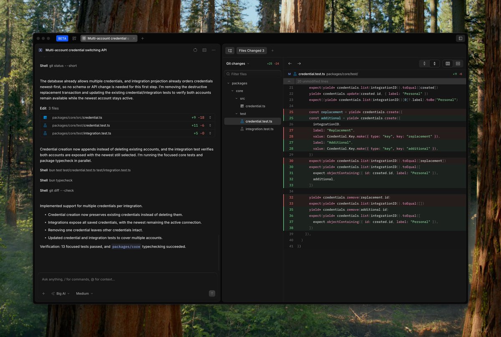The height and width of the screenshot is (337, 501).
Task: Expand the 20 unmodified lines chevron
Action: pos(289,81)
